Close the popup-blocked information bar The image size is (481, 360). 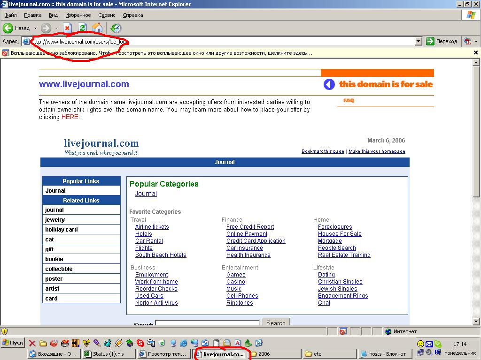pyautogui.click(x=476, y=52)
